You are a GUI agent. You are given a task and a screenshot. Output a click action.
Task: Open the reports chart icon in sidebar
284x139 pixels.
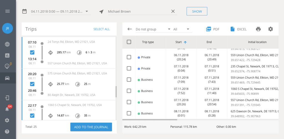pyautogui.click(x=7, y=55)
